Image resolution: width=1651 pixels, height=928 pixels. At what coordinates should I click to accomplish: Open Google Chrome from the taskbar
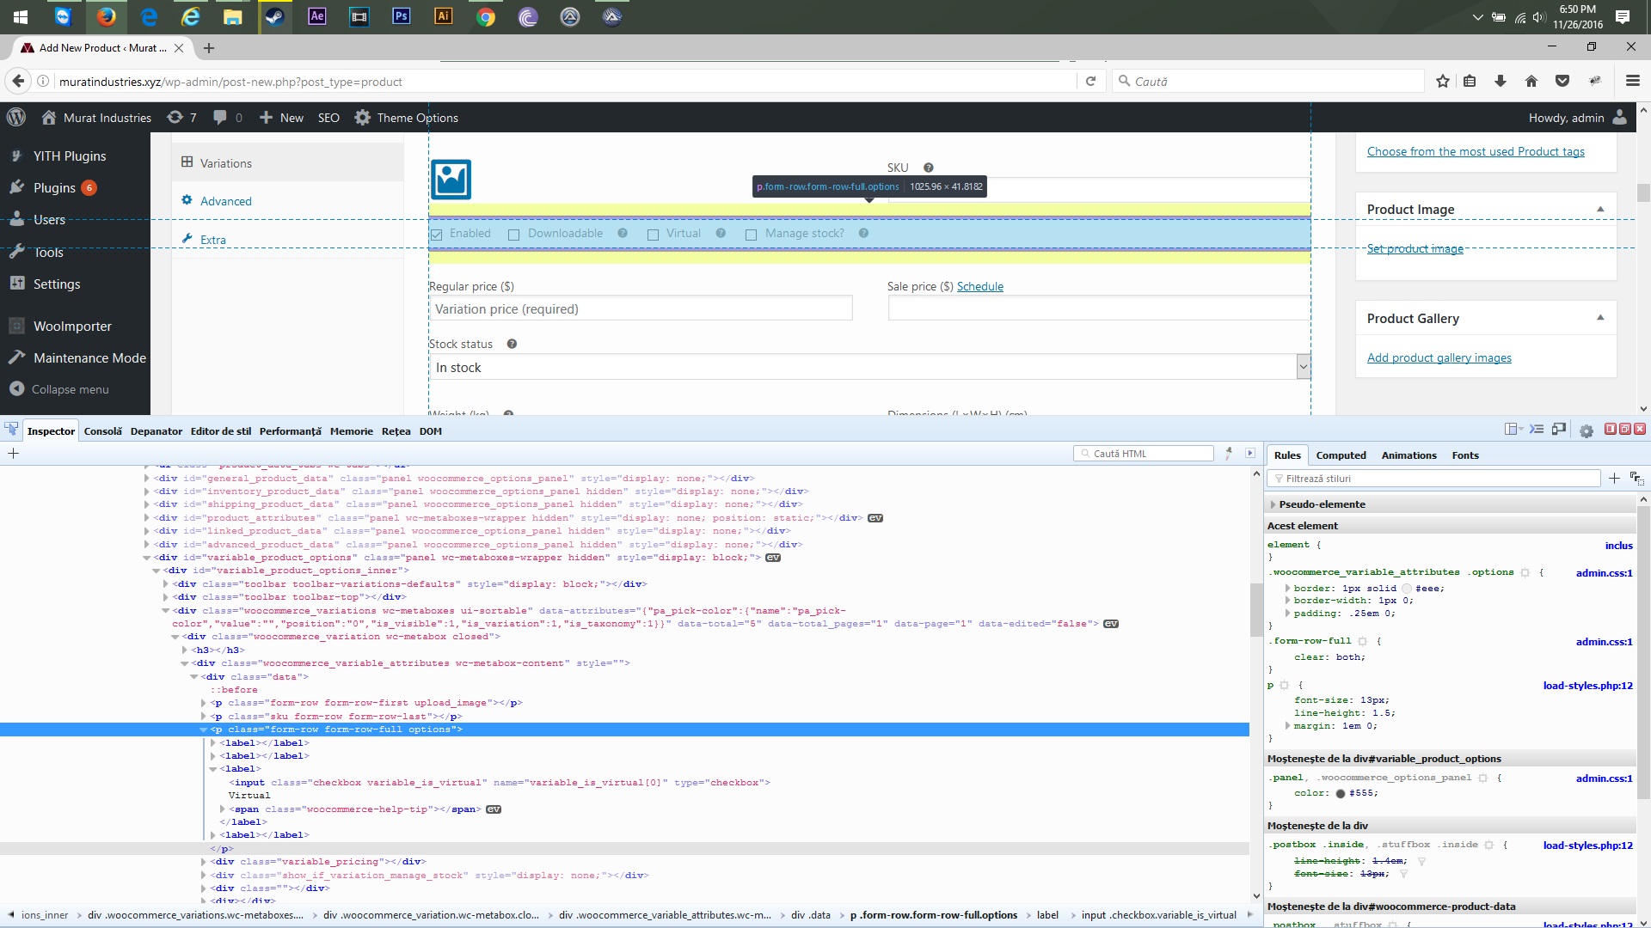coord(485,16)
